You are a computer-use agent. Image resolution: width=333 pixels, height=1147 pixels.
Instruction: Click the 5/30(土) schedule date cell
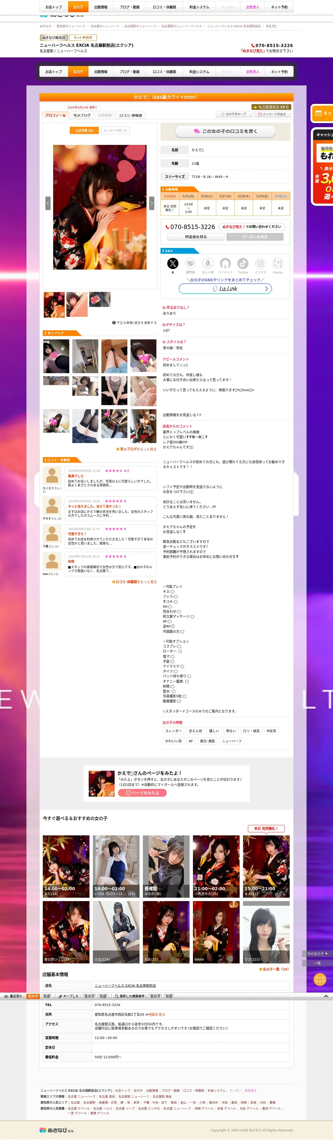tap(281, 196)
